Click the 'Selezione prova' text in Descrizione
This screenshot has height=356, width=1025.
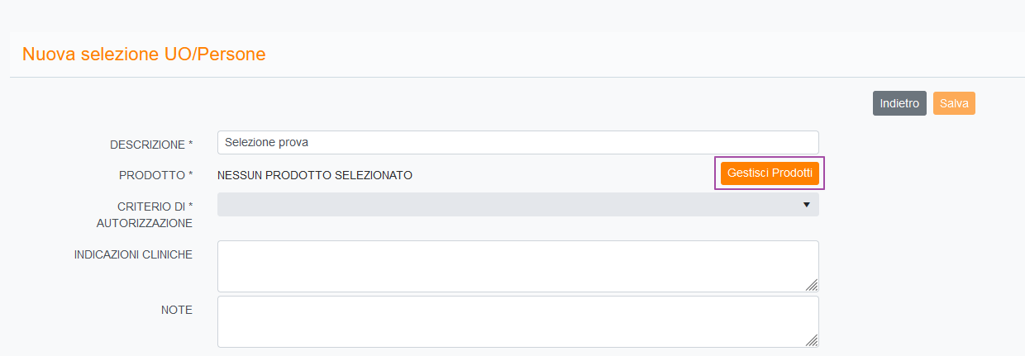[x=266, y=142]
